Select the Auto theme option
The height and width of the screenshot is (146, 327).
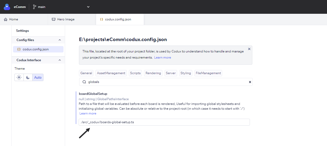pyautogui.click(x=38, y=77)
